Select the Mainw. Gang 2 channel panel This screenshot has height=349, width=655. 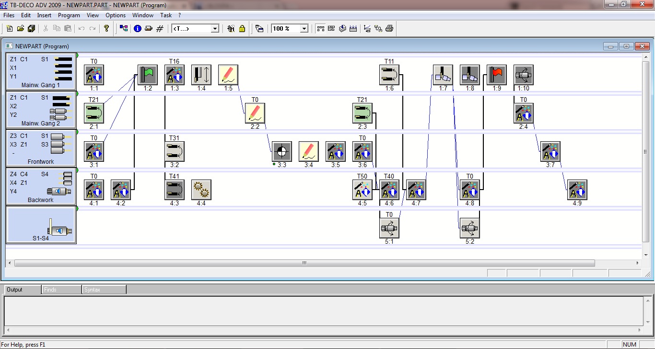click(41, 110)
